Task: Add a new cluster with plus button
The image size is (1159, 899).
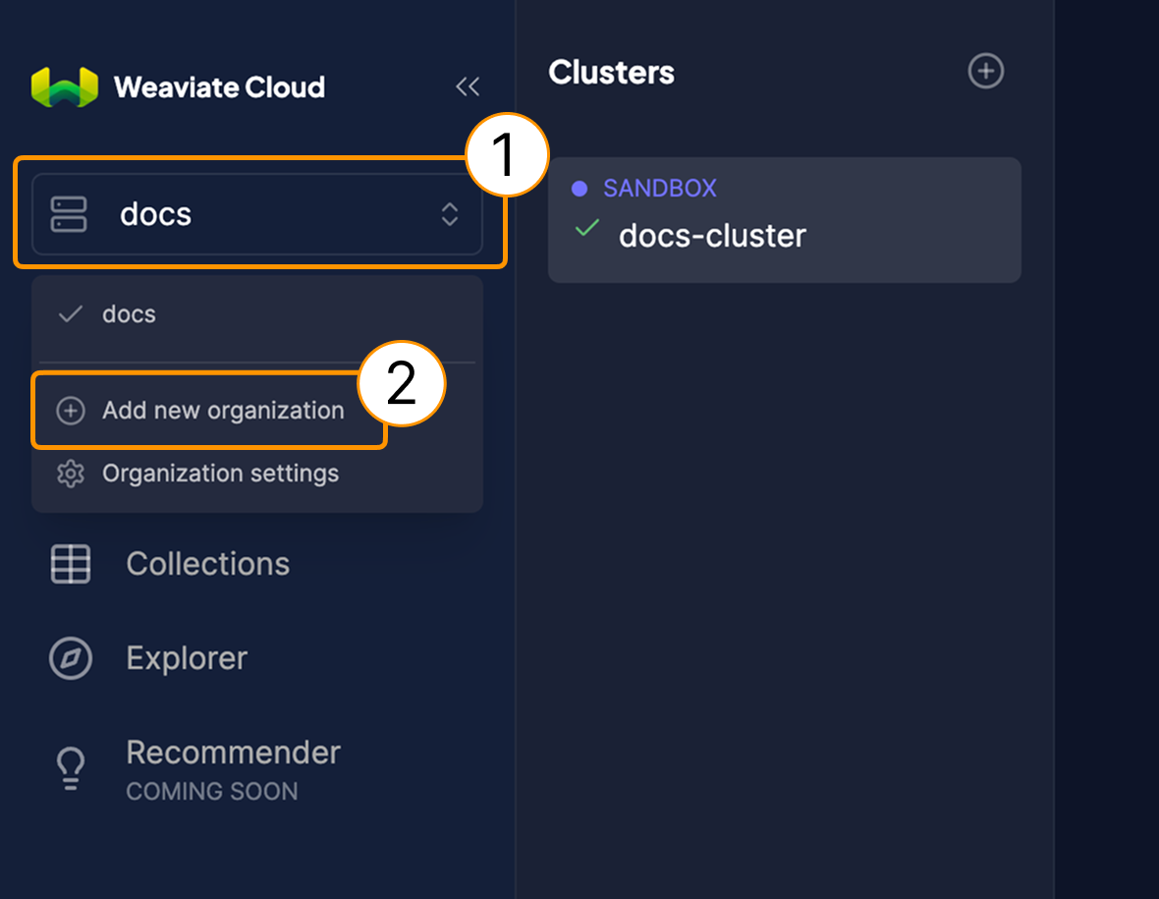Action: coord(985,71)
